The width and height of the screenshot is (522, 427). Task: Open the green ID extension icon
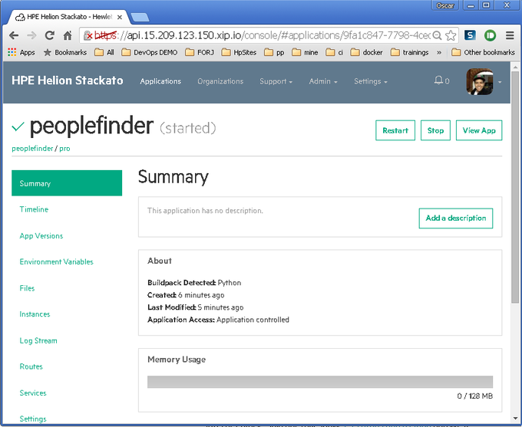pos(490,35)
